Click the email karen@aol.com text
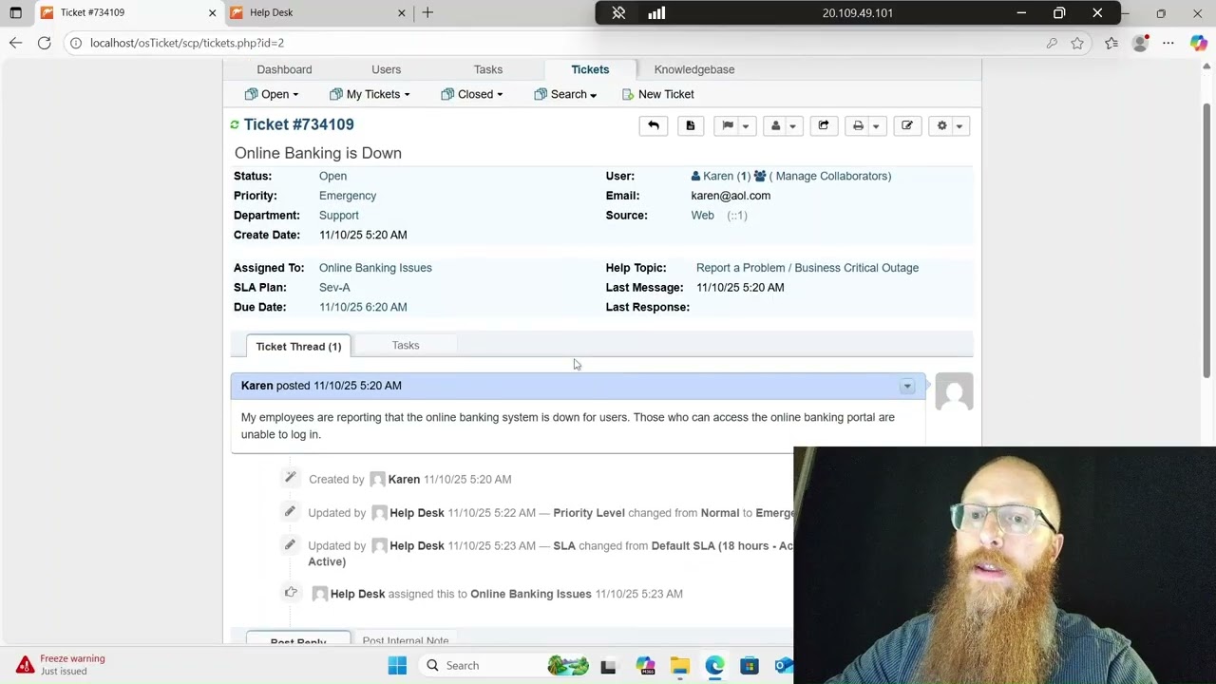The width and height of the screenshot is (1216, 684). tap(731, 196)
